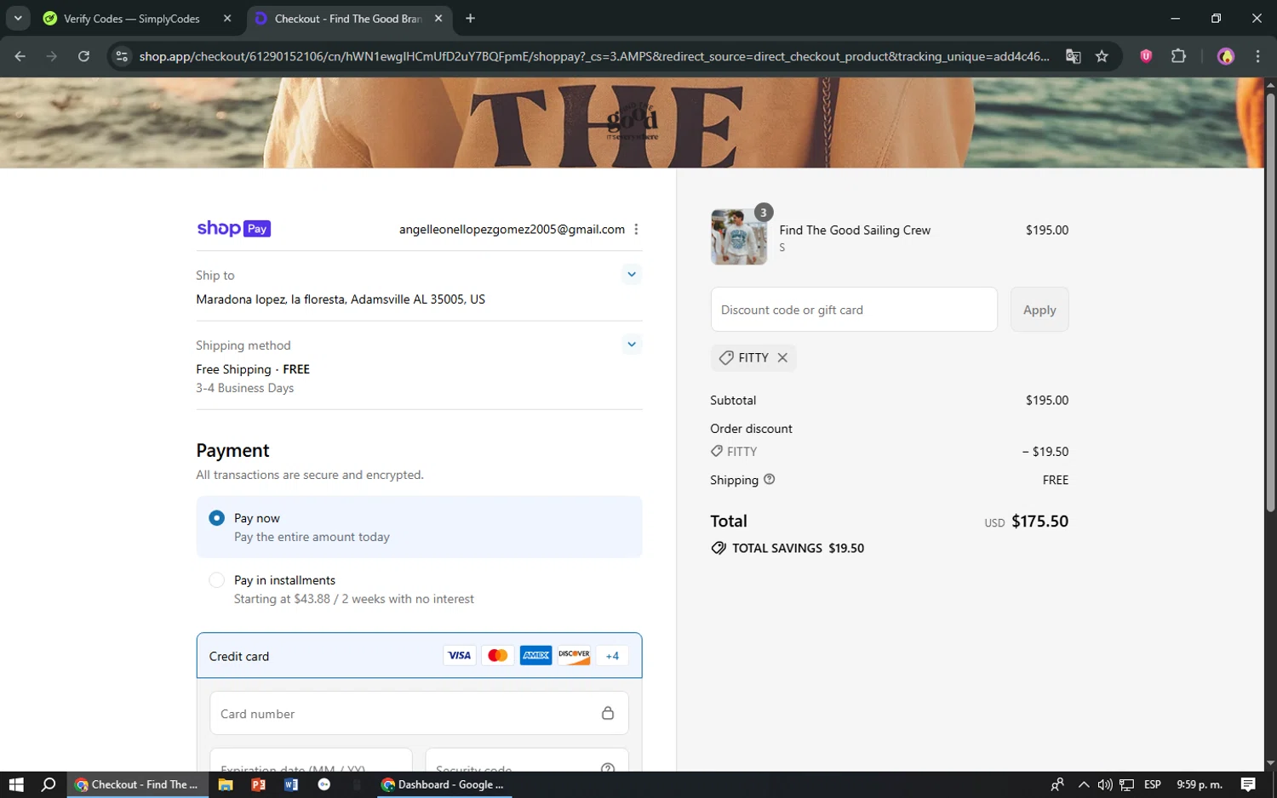Image resolution: width=1277 pixels, height=798 pixels.
Task: Click the Apply discount button
Action: [1039, 310]
